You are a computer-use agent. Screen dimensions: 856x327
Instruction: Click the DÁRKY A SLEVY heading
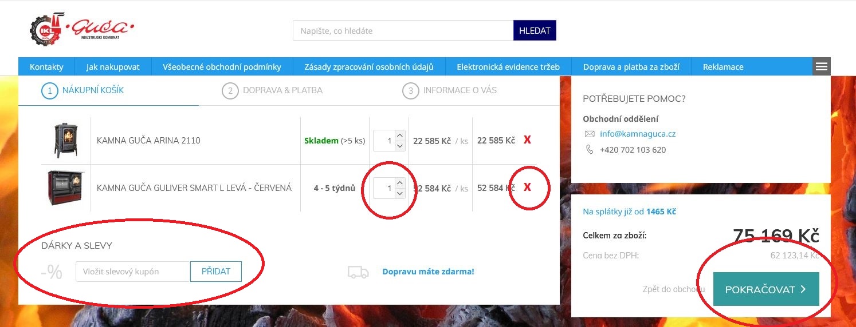[x=77, y=246]
